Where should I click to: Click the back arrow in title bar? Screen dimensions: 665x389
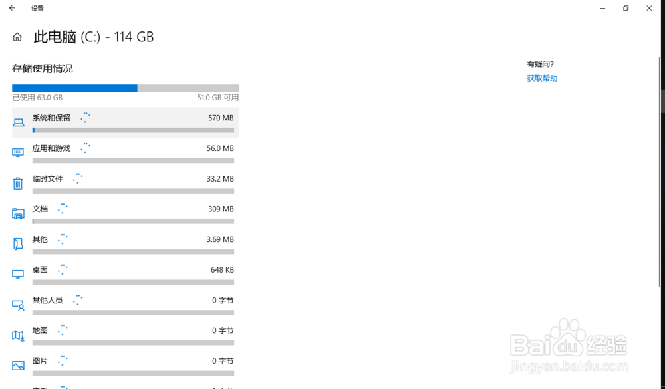click(x=12, y=8)
